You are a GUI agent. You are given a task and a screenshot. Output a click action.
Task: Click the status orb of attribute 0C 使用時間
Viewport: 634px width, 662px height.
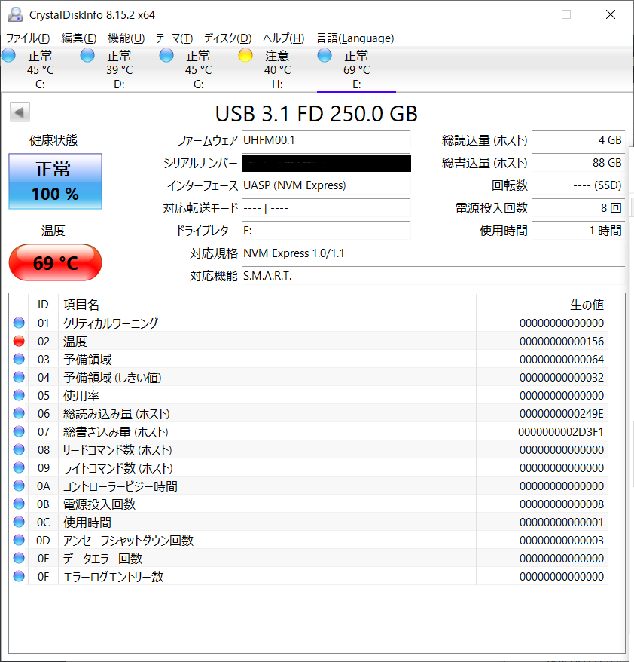pos(19,522)
